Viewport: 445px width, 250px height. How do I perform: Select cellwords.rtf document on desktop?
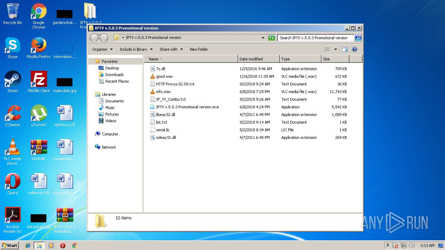(x=39, y=184)
